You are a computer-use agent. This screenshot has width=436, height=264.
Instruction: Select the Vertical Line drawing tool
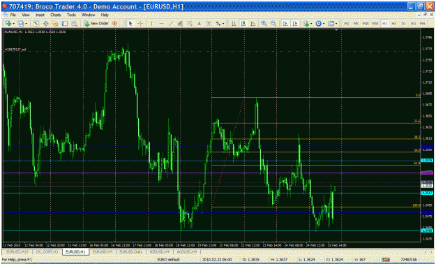coord(151,24)
